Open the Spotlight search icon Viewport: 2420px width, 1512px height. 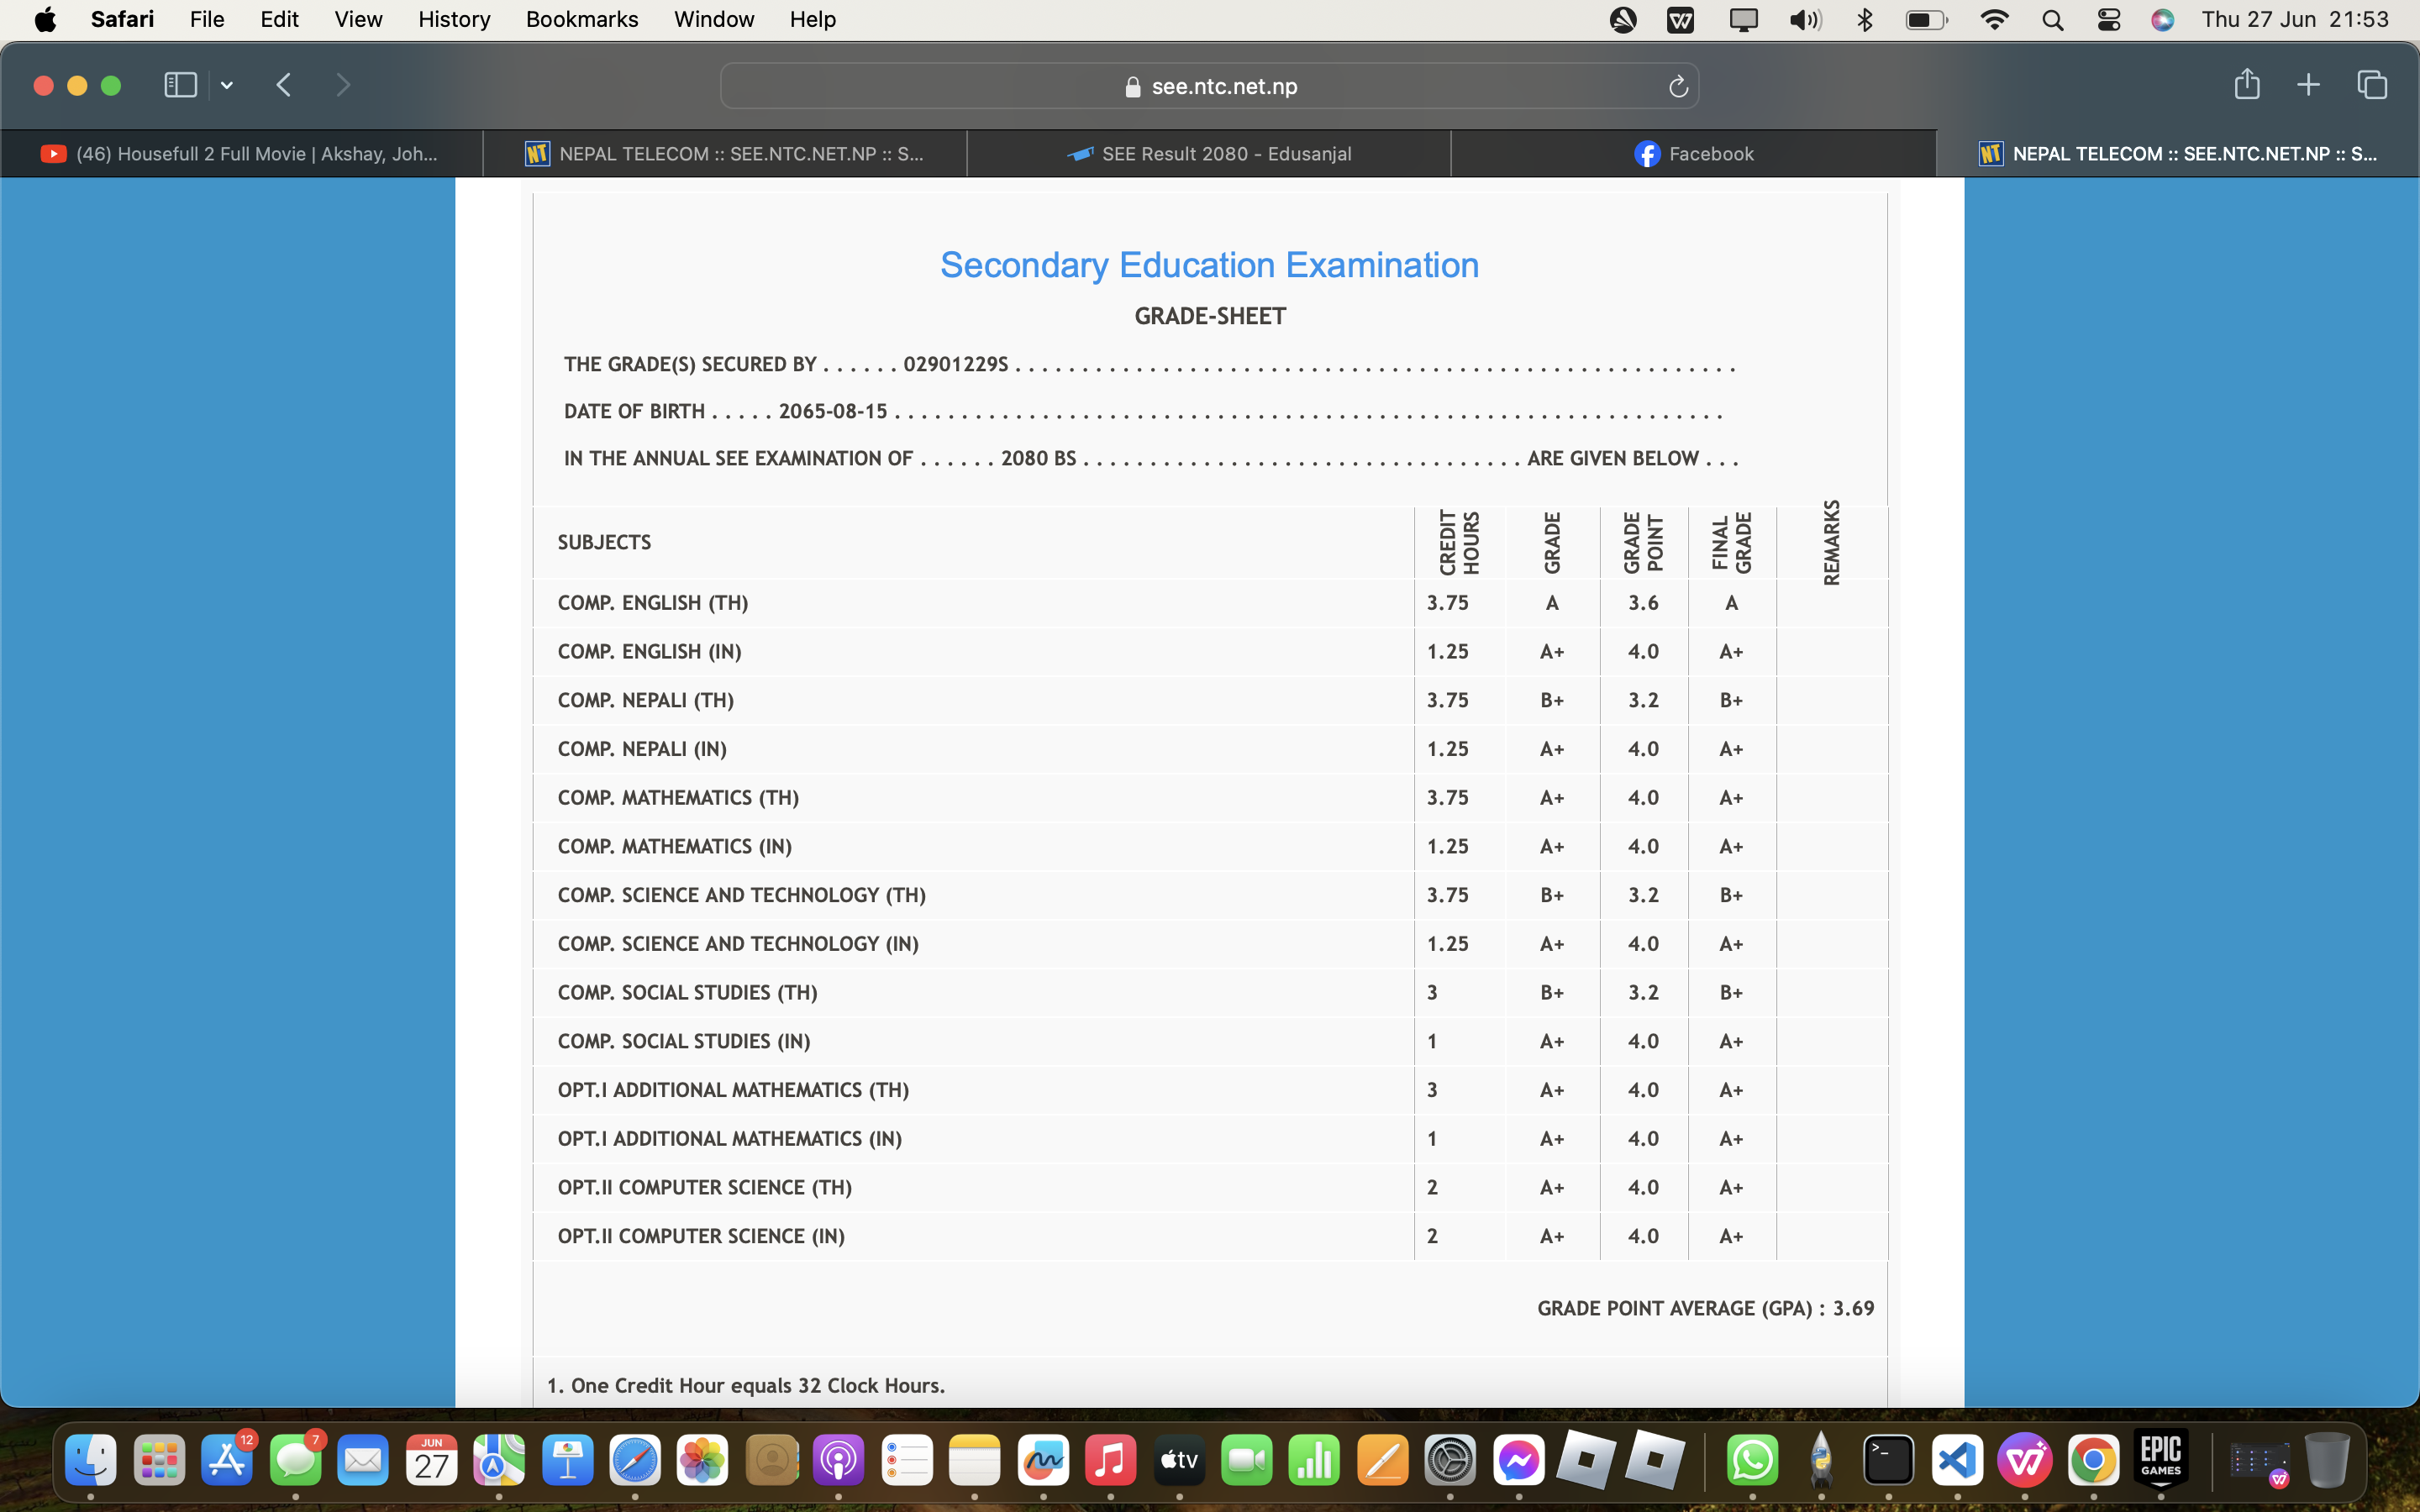pyautogui.click(x=2052, y=20)
